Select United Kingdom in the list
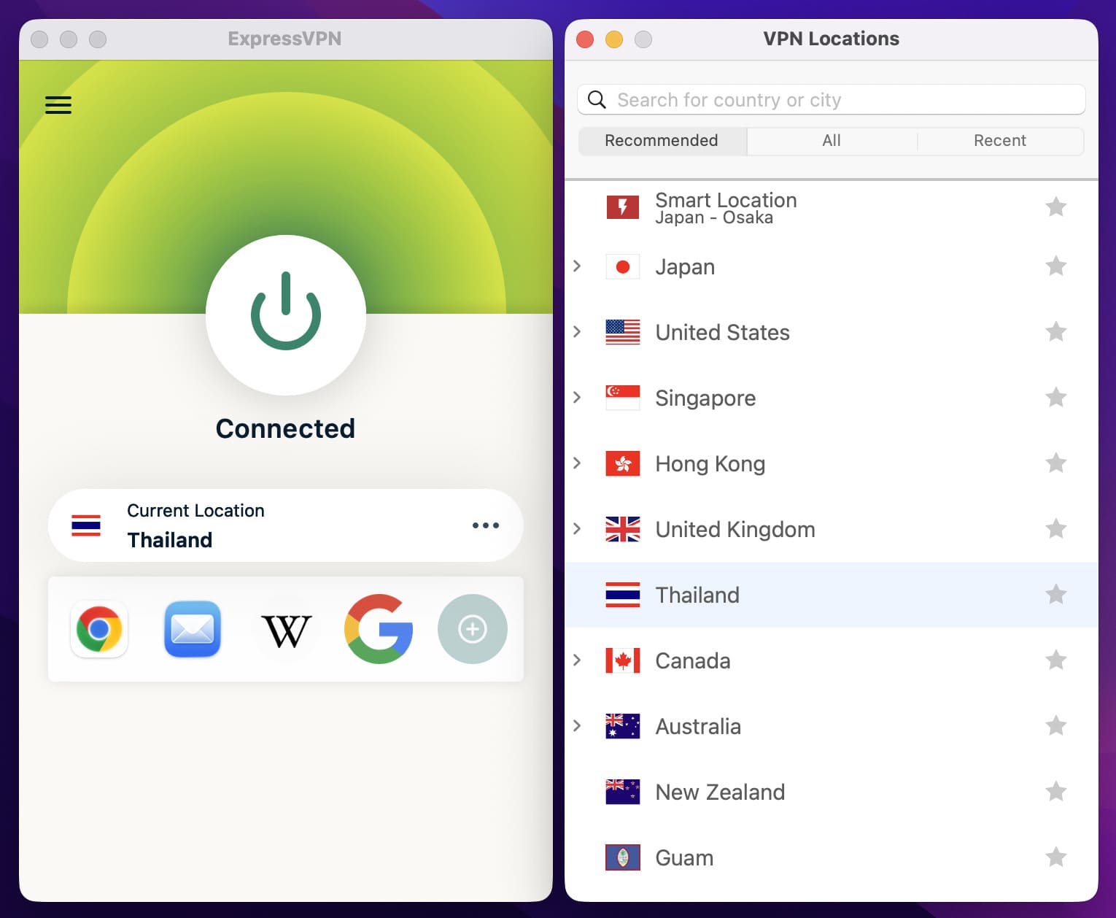 pyautogui.click(x=832, y=529)
